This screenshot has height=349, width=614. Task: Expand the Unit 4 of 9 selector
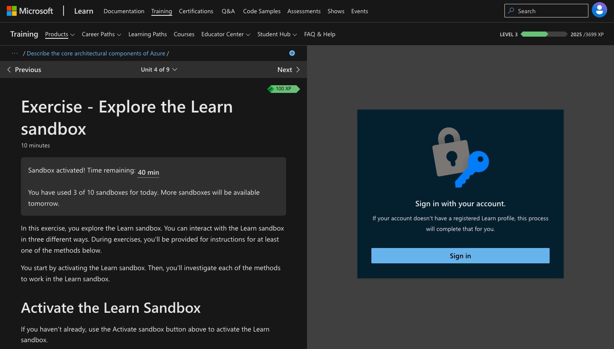(159, 69)
